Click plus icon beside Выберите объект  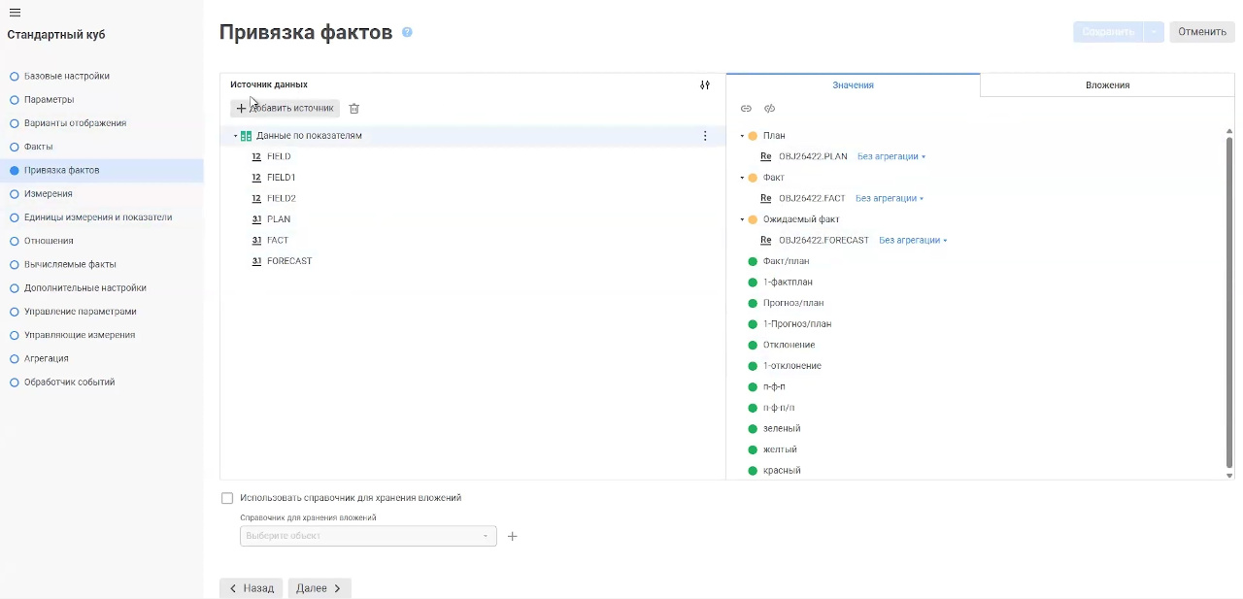click(x=513, y=536)
